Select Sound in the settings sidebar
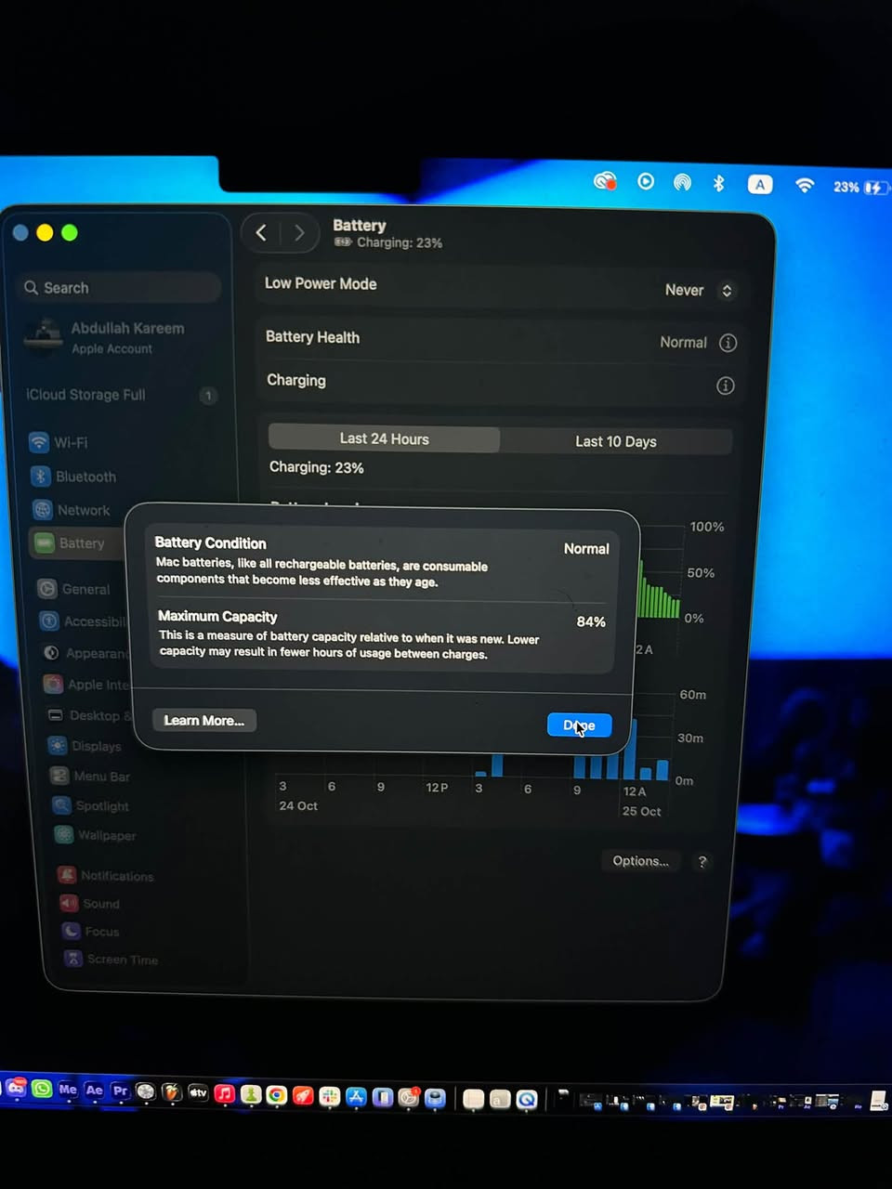 point(90,904)
